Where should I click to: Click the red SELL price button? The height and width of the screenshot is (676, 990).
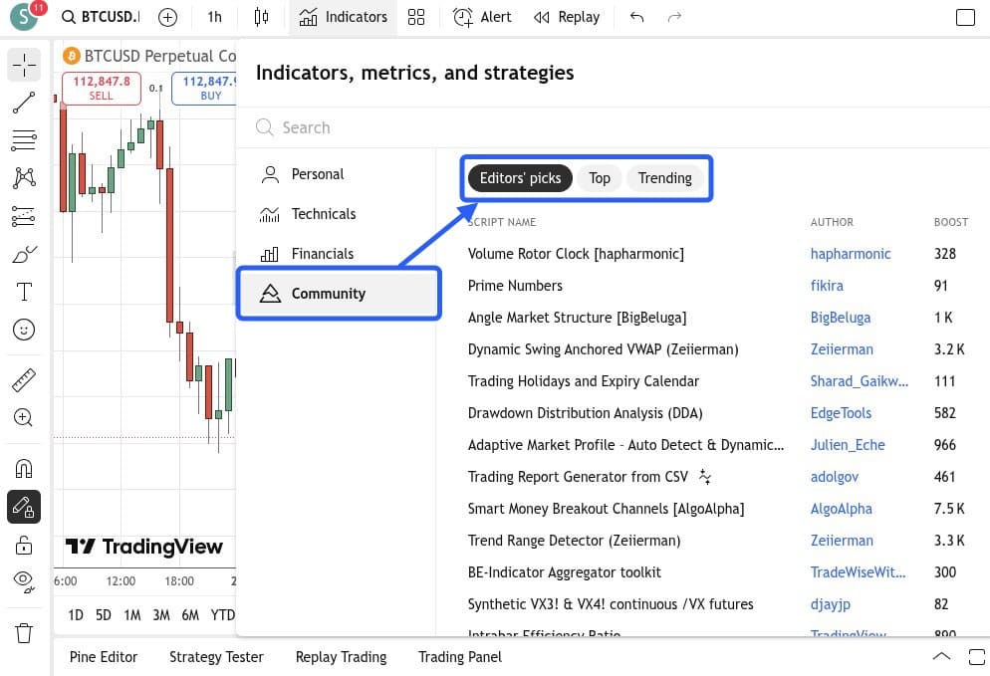pos(101,89)
